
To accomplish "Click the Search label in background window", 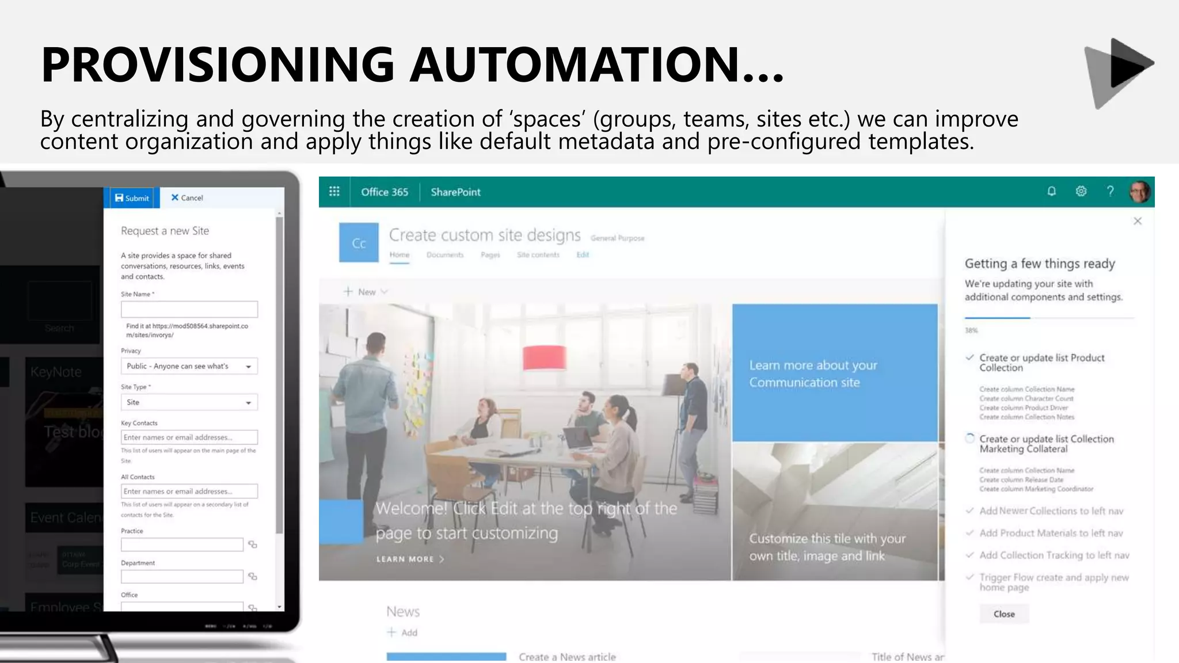I will [59, 328].
